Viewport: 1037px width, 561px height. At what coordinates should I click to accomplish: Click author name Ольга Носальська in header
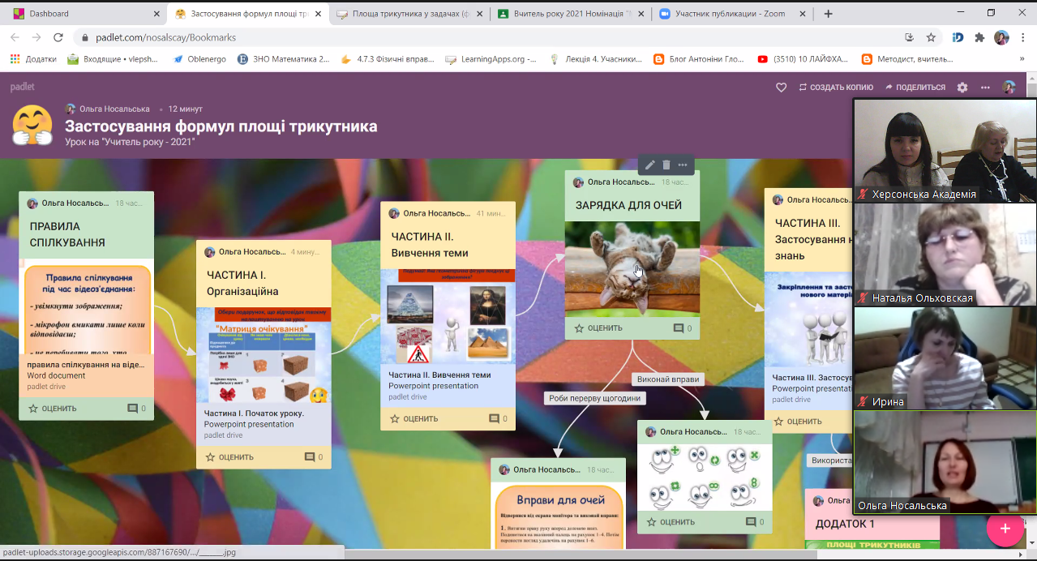click(114, 109)
